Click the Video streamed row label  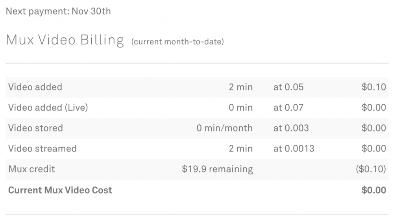click(x=43, y=148)
